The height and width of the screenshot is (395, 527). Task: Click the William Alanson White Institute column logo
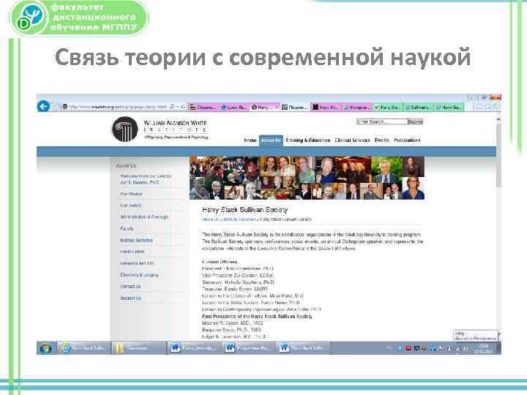[125, 129]
